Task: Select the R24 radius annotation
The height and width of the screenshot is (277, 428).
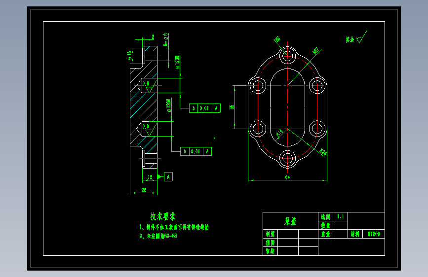Action: [323, 152]
